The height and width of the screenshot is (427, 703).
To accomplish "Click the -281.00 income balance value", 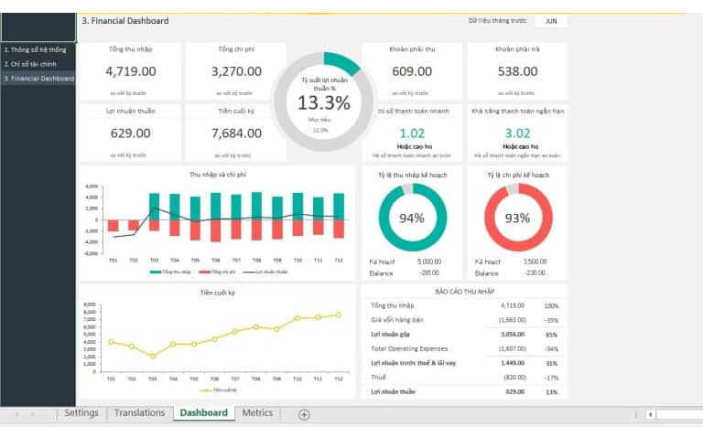I will point(429,272).
